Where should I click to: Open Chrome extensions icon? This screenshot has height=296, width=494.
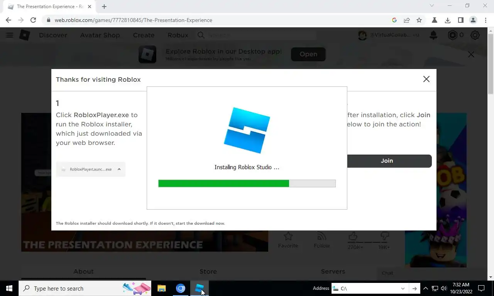click(435, 20)
